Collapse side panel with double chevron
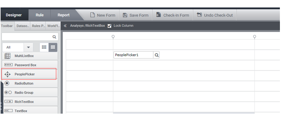This screenshot has width=293, height=119. coord(65,26)
